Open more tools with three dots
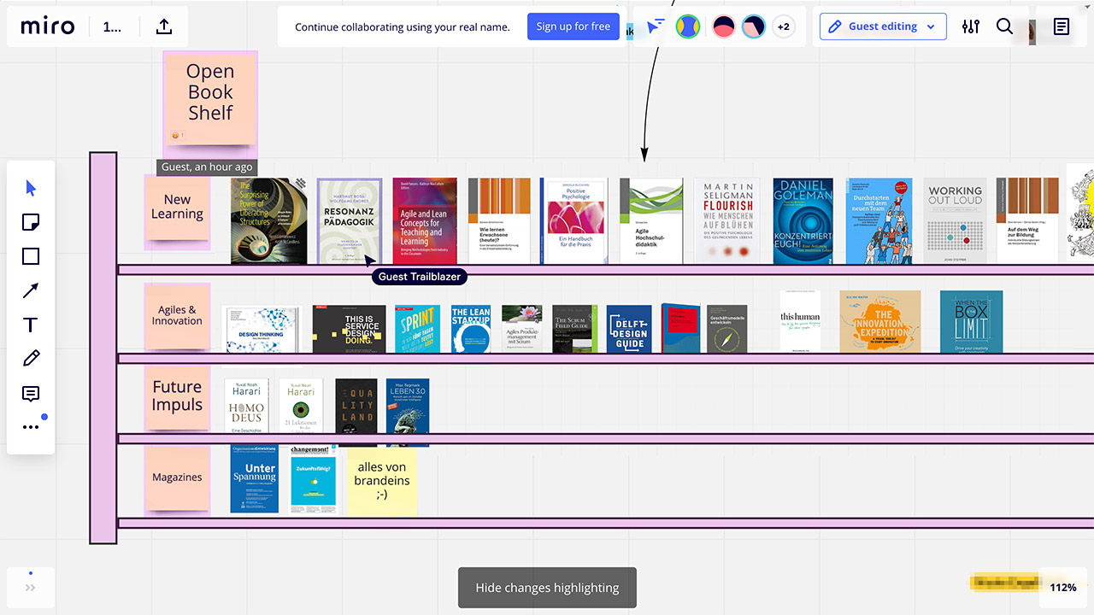This screenshot has height=615, width=1094. click(x=31, y=427)
